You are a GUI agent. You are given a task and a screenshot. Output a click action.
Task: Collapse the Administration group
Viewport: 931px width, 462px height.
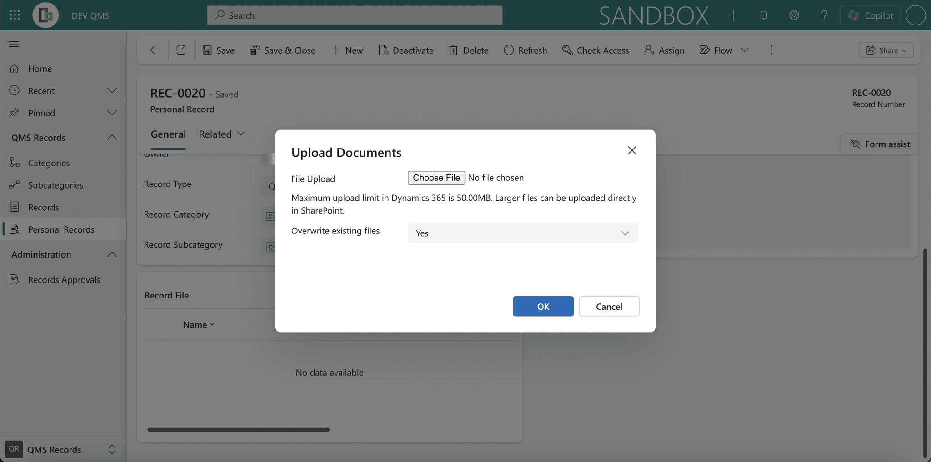pyautogui.click(x=112, y=254)
